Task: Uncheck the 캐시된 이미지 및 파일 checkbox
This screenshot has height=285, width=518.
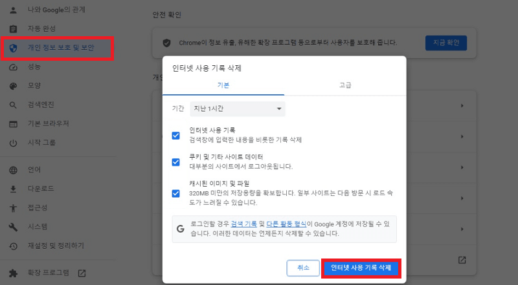Action: [x=175, y=193]
